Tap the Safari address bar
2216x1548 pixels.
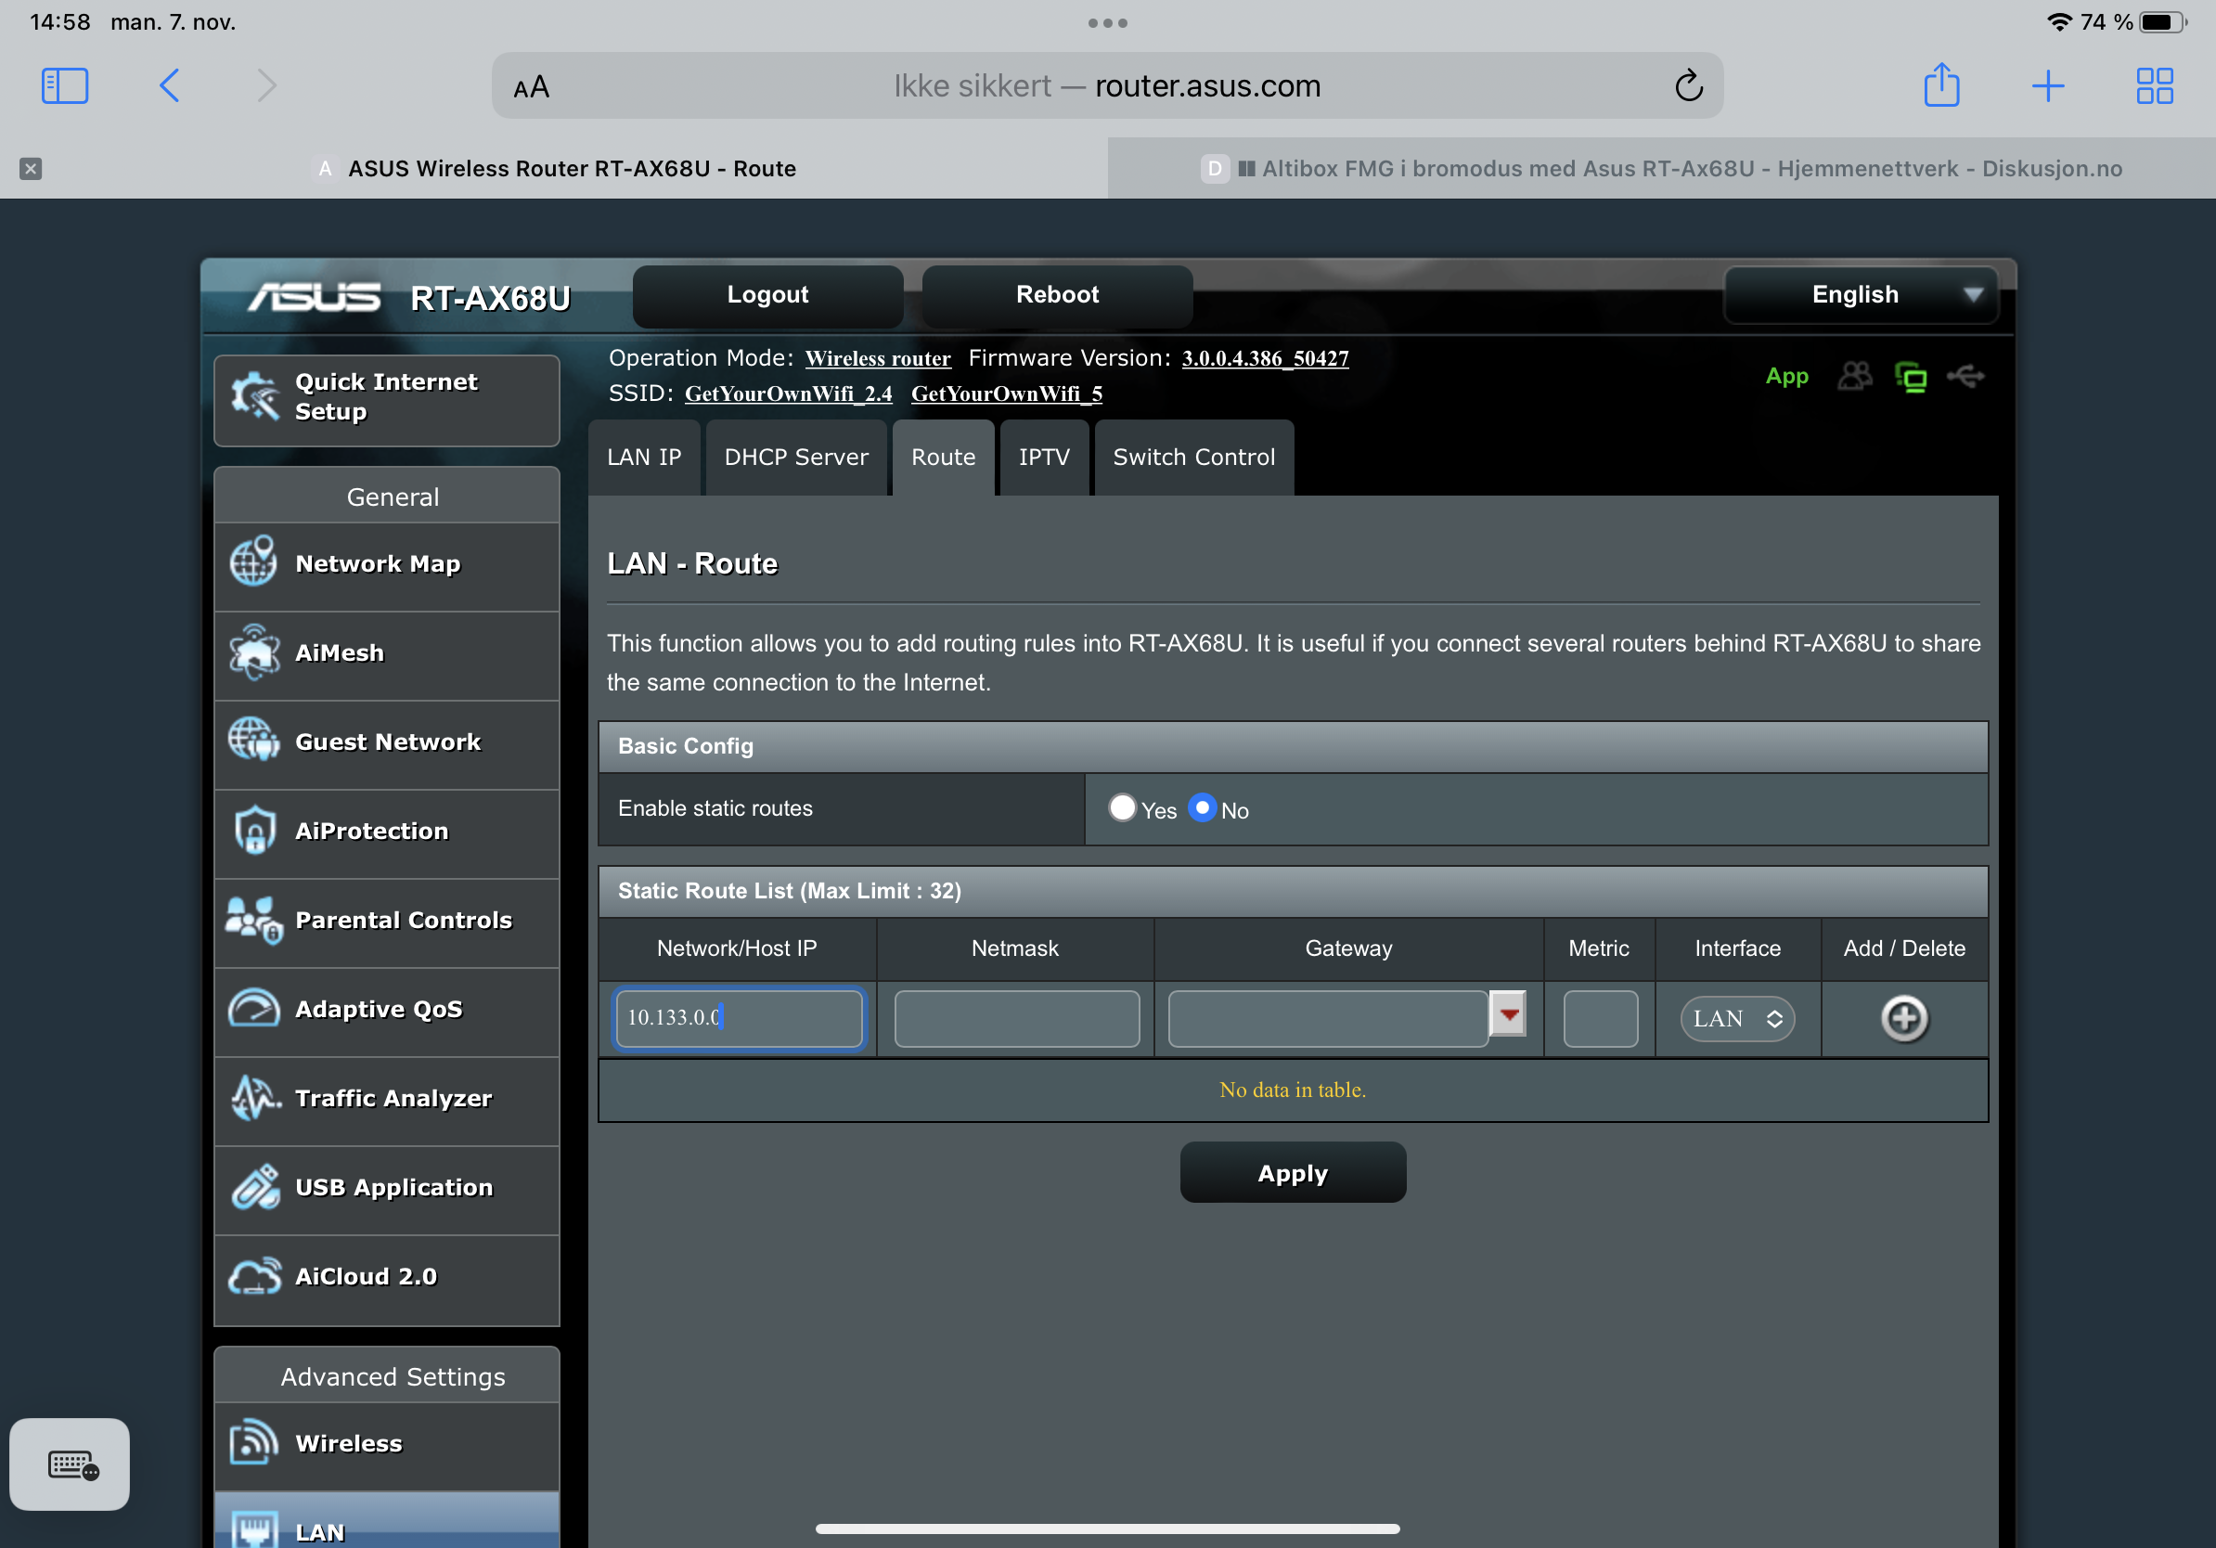pos(1107,86)
